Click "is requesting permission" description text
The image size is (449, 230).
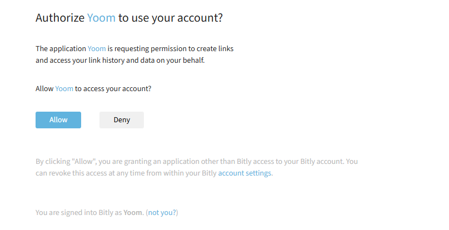147,49
